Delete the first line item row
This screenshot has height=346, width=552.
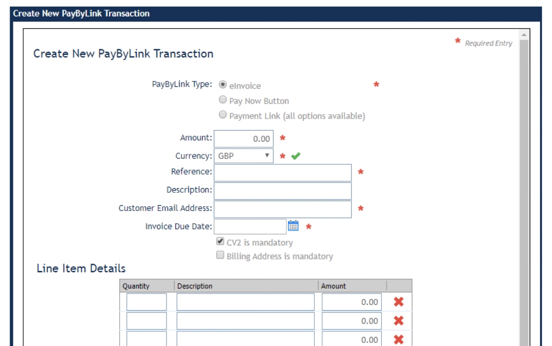tap(399, 302)
